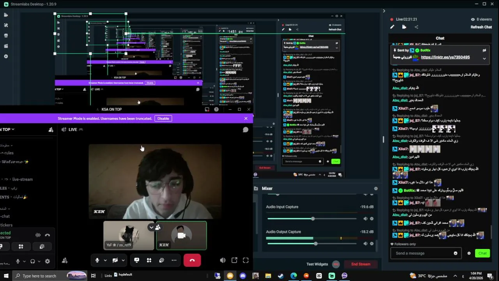
Task: Click End Stream button
Action: [361, 264]
